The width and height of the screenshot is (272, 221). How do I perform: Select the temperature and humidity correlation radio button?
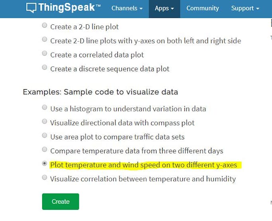pyautogui.click(x=45, y=178)
